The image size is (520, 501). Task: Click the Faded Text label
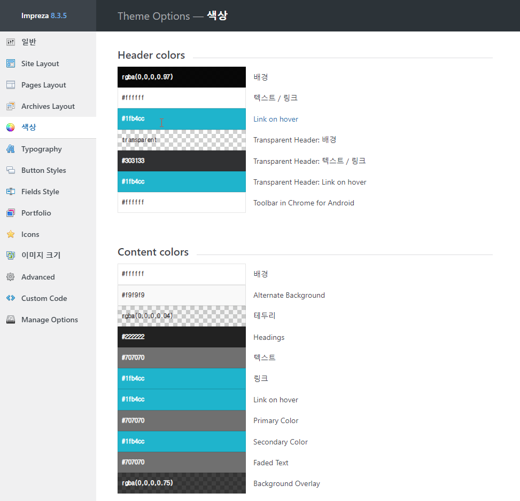271,463
